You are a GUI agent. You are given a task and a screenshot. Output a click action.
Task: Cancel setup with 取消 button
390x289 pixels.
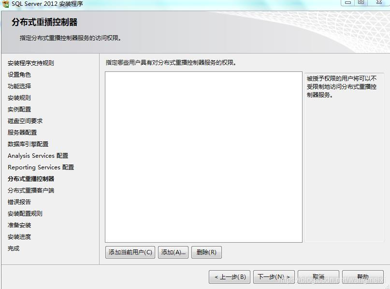coord(318,277)
